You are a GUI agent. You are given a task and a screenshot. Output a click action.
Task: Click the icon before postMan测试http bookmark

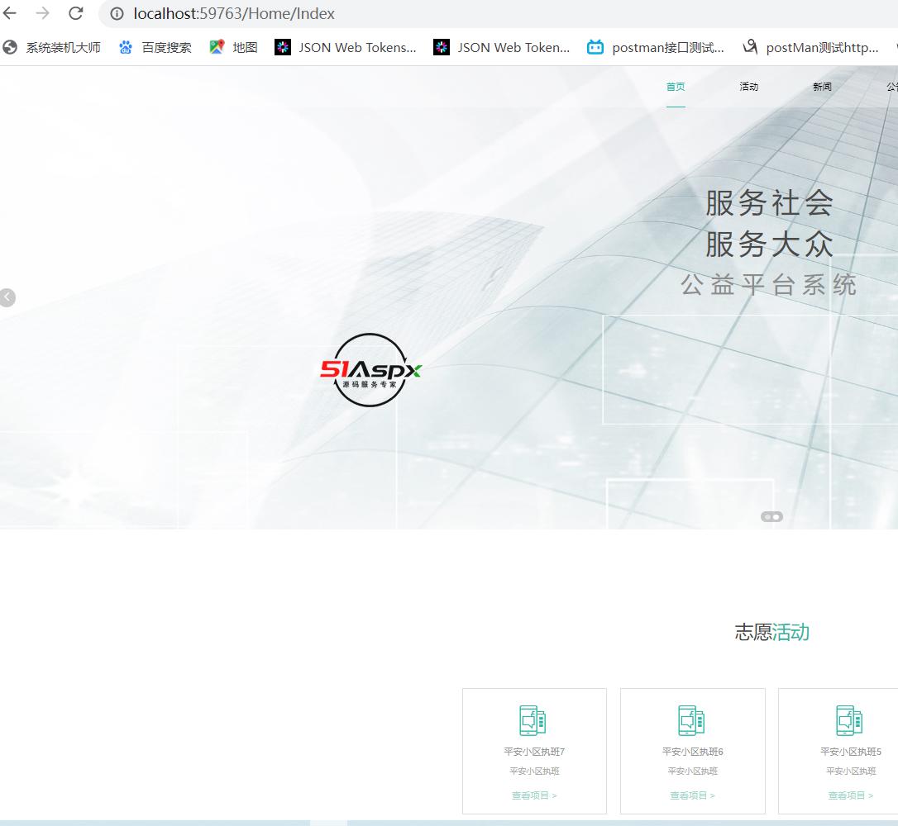click(750, 47)
